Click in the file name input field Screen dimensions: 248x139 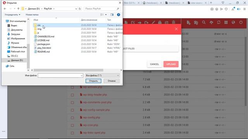click(59, 76)
